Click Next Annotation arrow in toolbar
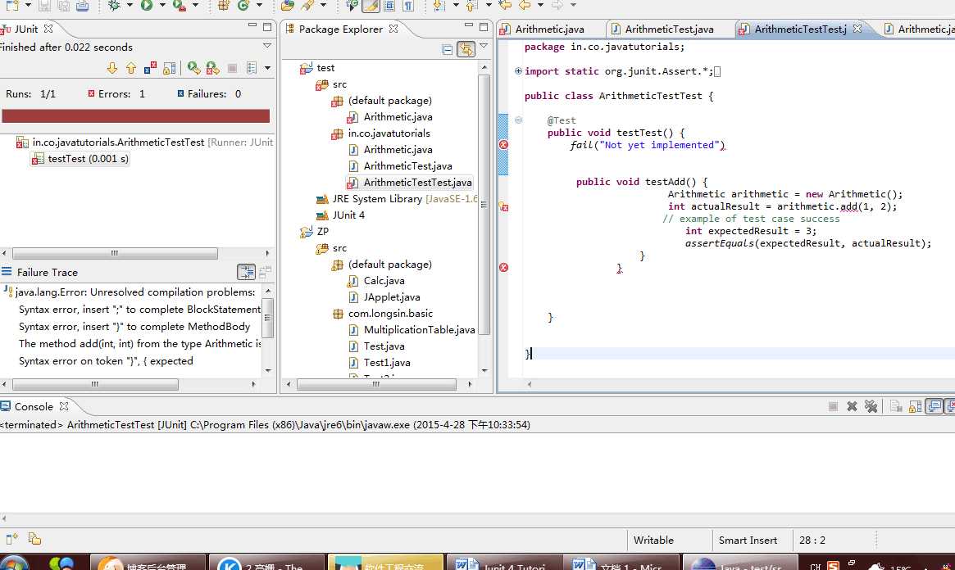This screenshot has width=955, height=570. coord(439,6)
